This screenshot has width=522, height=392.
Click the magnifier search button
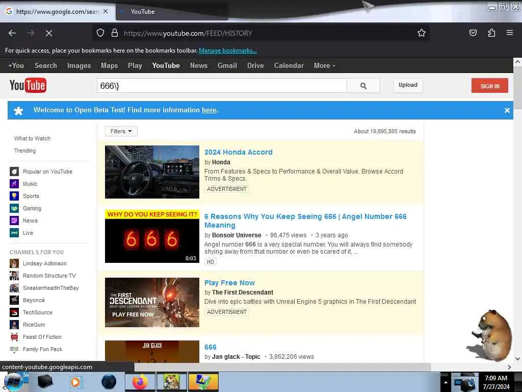[363, 86]
